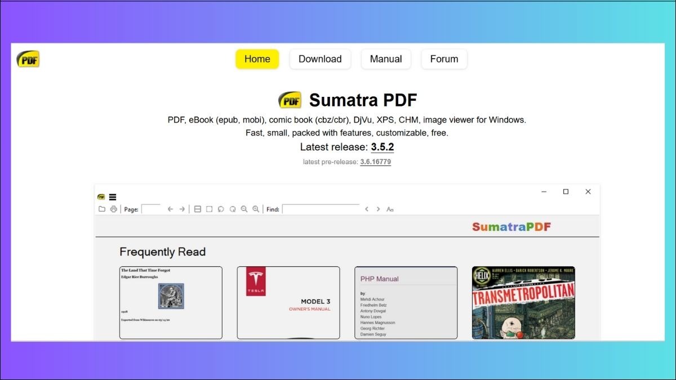The image size is (676, 380).
Task: Click the Sumatra PDF logo in the site header
Action: (x=28, y=59)
